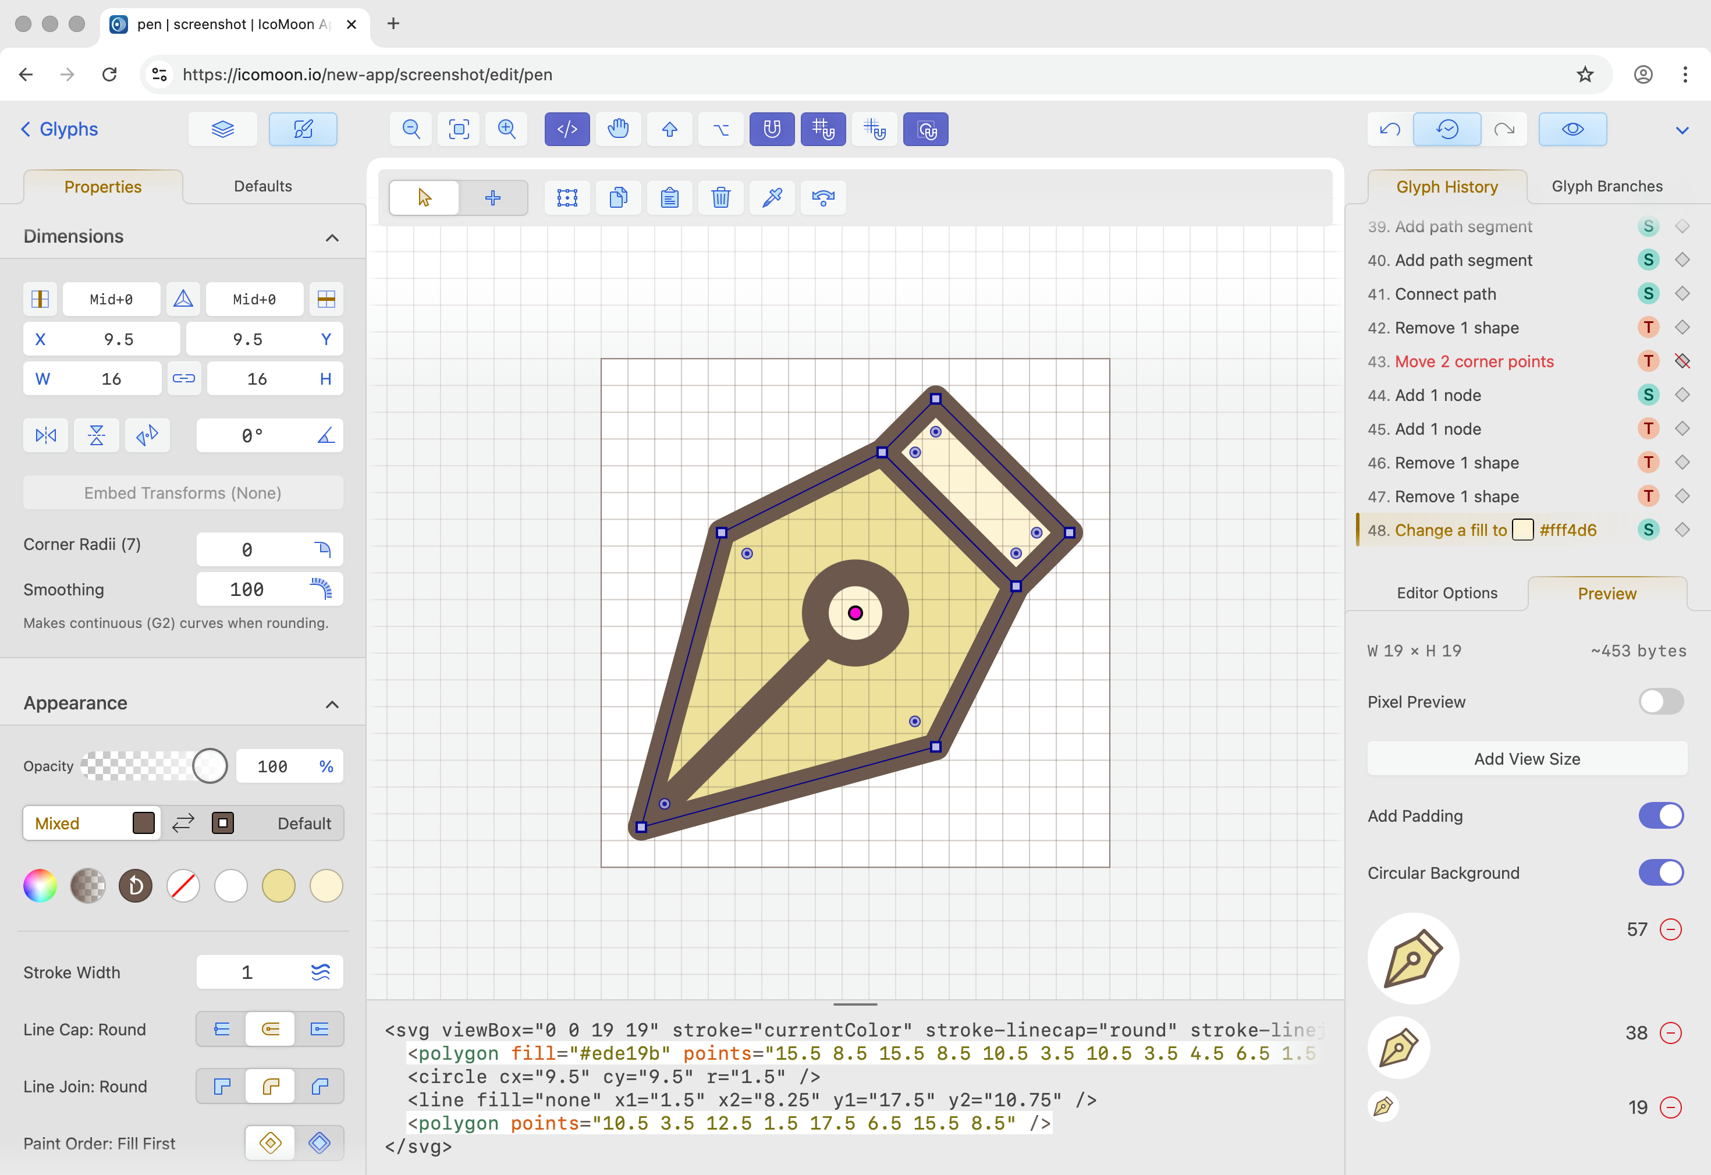
Task: Undo the last edit
Action: point(1389,129)
